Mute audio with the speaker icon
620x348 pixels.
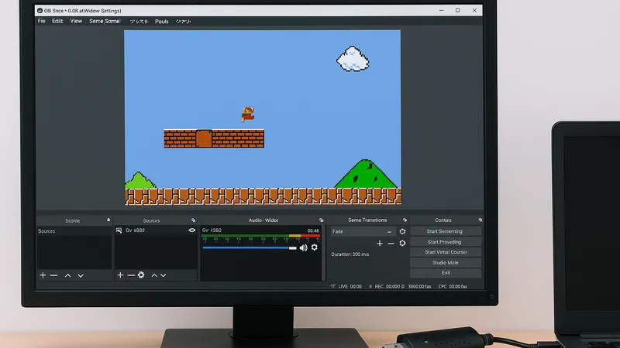click(x=303, y=247)
